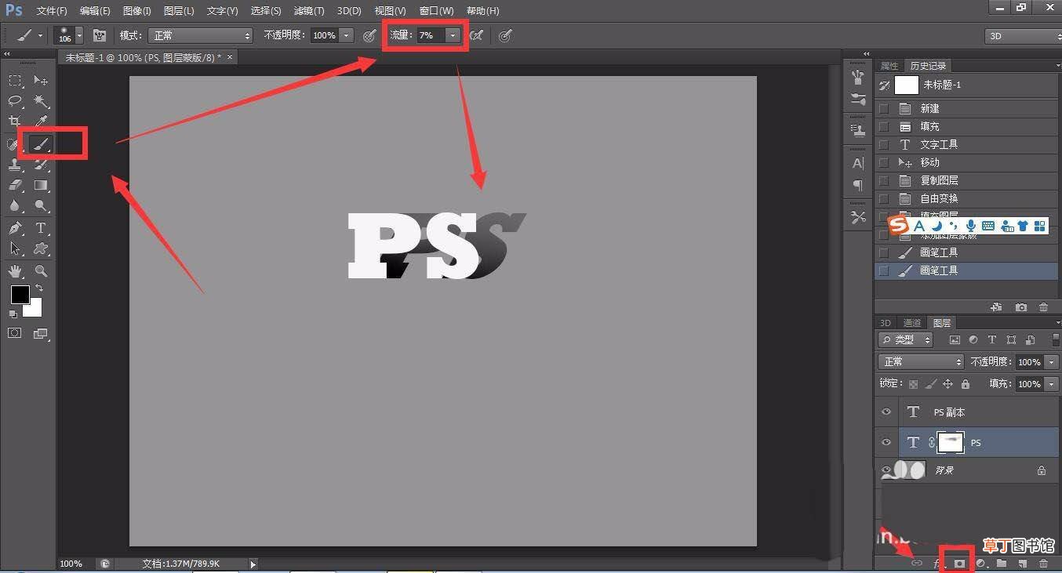The width and height of the screenshot is (1062, 573).
Task: Open the 滤镜(T) menu
Action: (x=309, y=11)
